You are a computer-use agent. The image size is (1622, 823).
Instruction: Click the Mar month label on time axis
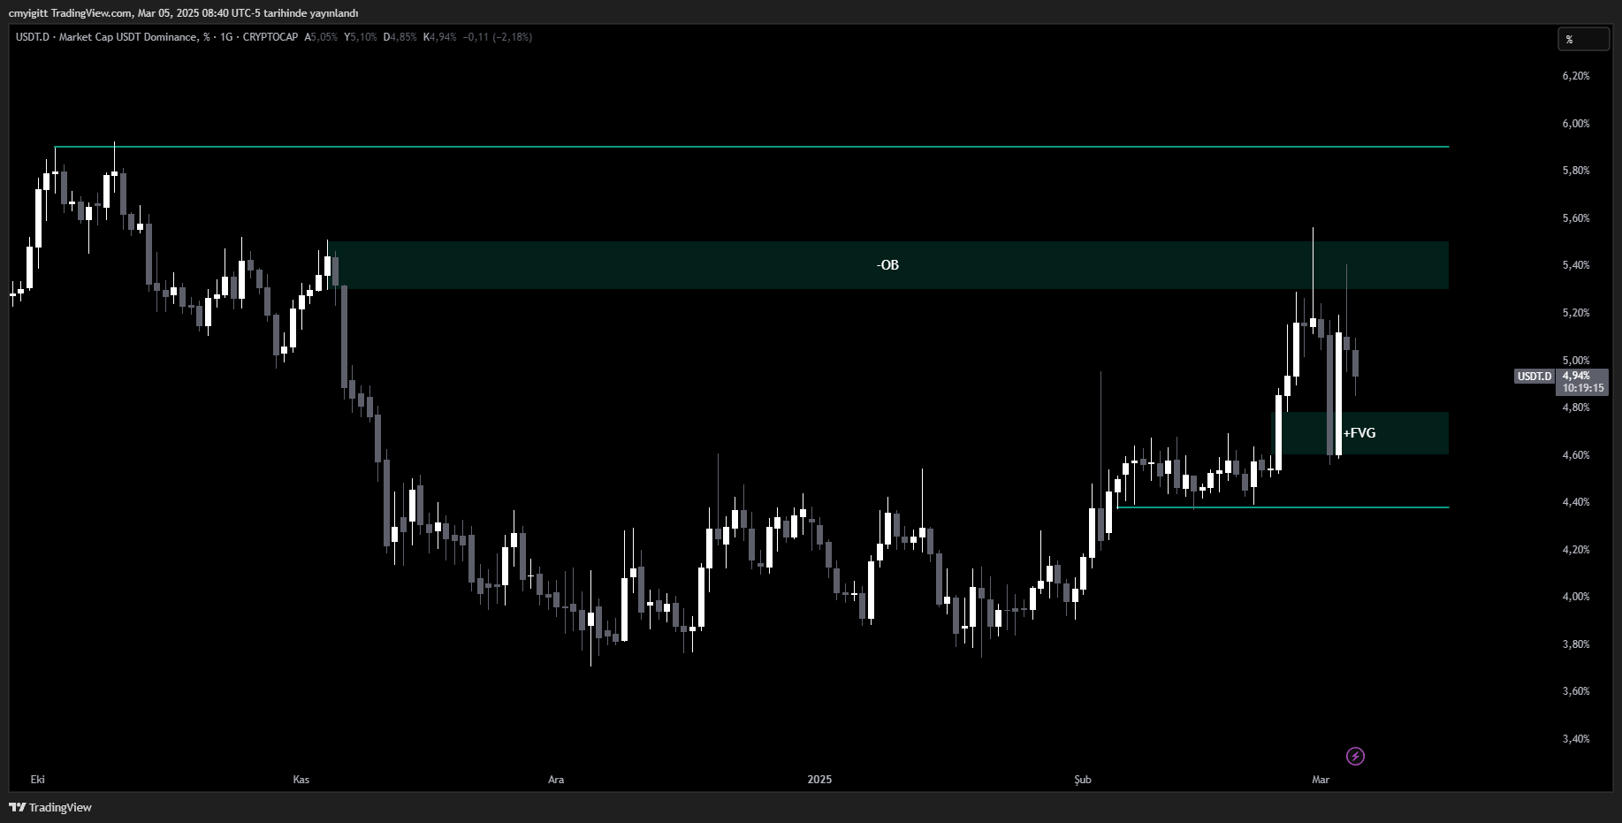1321,780
